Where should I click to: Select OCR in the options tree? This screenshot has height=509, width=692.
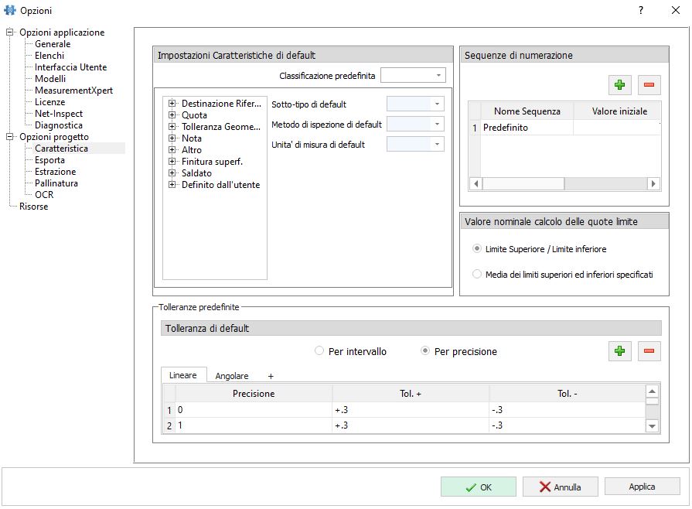pyautogui.click(x=44, y=195)
